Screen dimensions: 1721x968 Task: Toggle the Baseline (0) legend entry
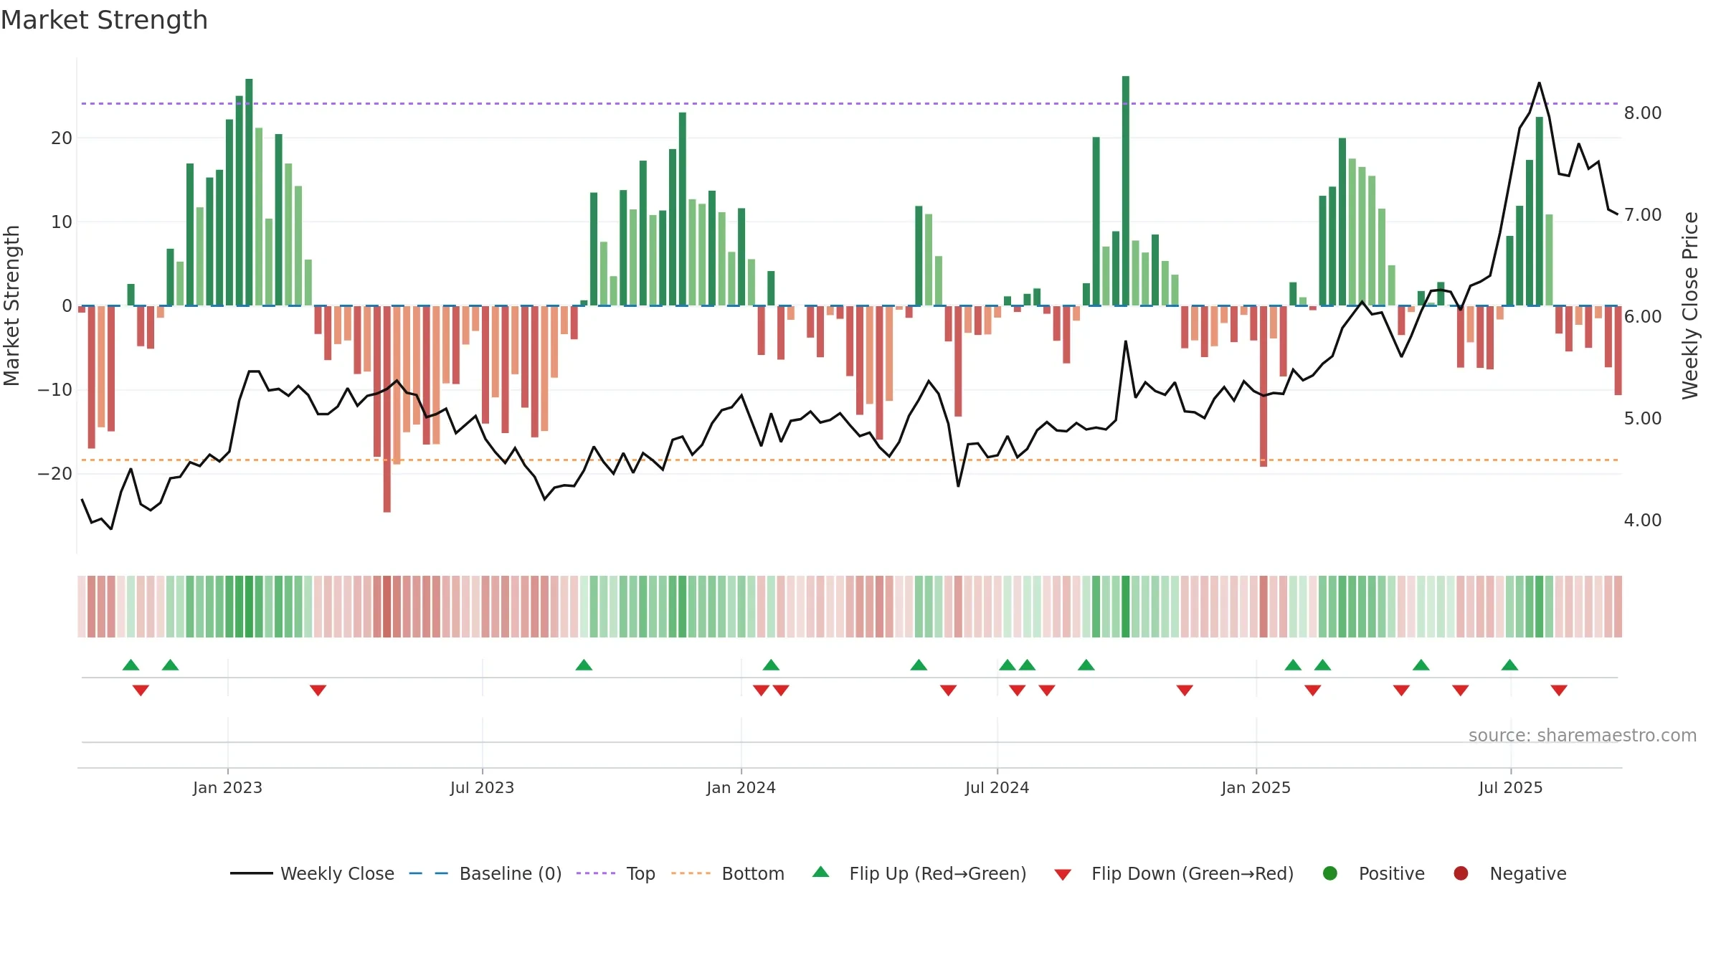[x=485, y=873]
